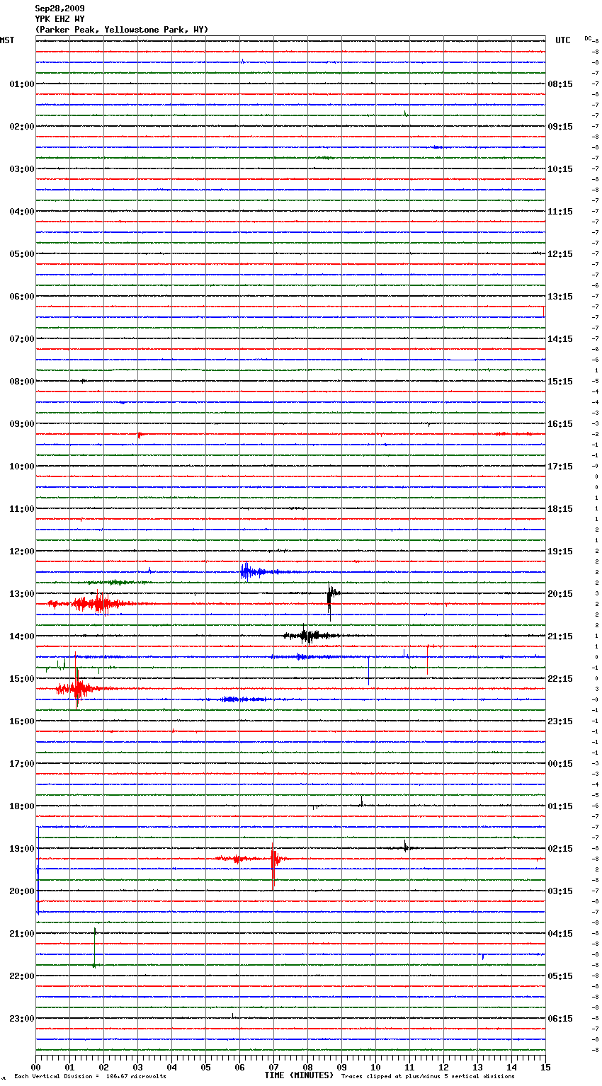
Task: Select the 03:00 MST time label
Action: pyautogui.click(x=22, y=169)
